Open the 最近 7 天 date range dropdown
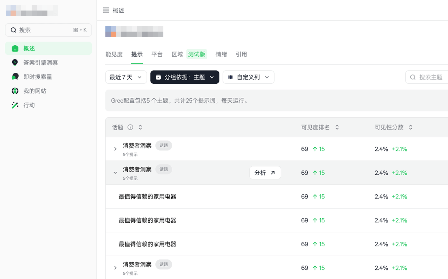 point(126,77)
